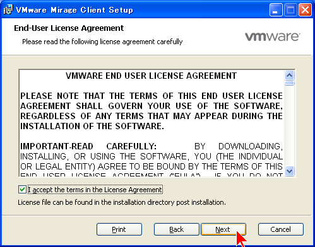Click the disabled maximize button
This screenshot has width=315, height=247.
point(290,10)
